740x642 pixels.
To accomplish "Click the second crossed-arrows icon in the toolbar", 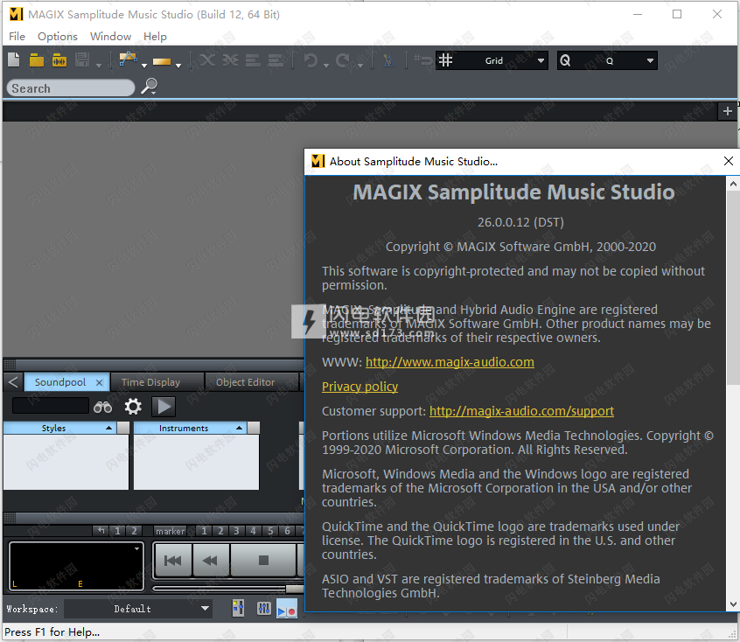I will point(230,60).
